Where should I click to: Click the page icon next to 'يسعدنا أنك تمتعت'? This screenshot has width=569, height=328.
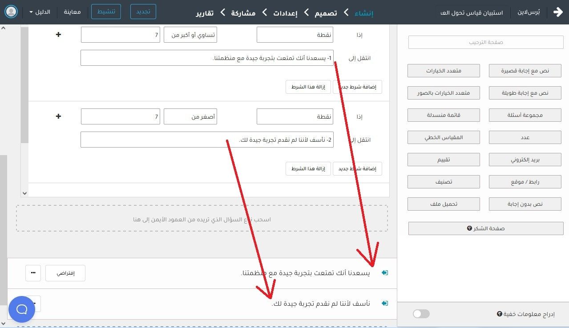tap(385, 272)
